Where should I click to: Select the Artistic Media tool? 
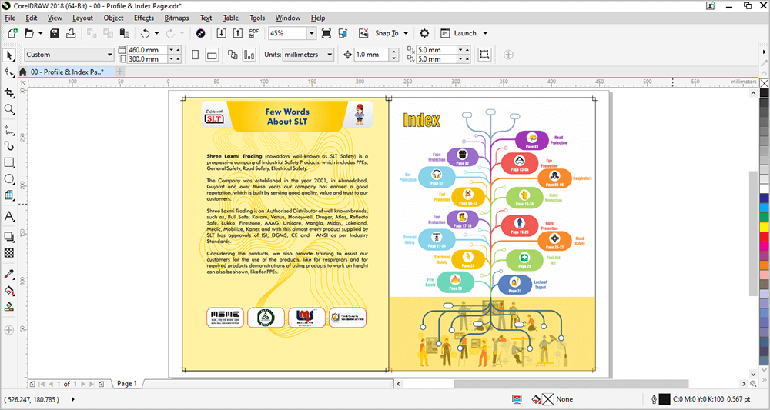[8, 146]
